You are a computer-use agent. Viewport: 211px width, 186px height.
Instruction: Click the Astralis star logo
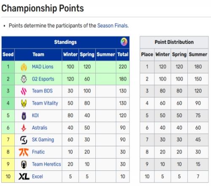point(24,128)
